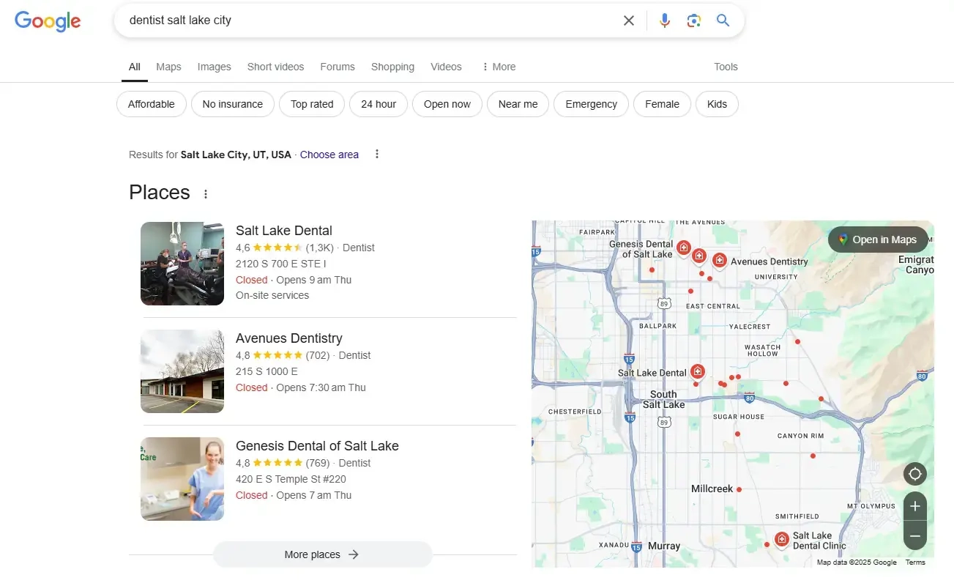This screenshot has width=954, height=583.
Task: Open options next to Choose area
Action: point(377,155)
